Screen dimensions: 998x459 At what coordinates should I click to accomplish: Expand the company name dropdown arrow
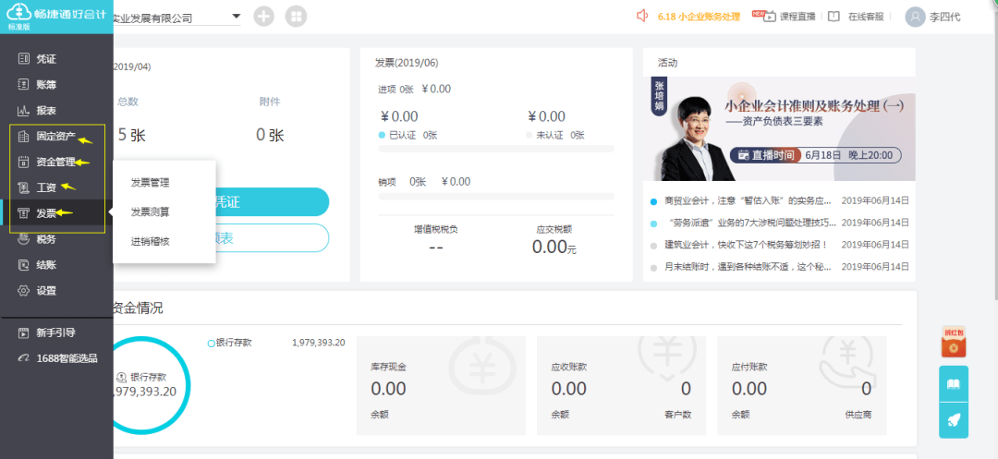click(236, 17)
